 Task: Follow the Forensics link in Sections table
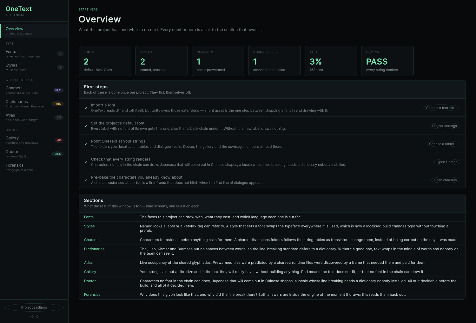(x=92, y=295)
